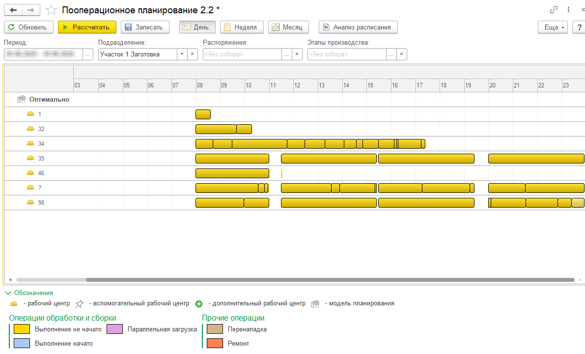
Task: Click the forward navigation arrow
Action: (31, 10)
